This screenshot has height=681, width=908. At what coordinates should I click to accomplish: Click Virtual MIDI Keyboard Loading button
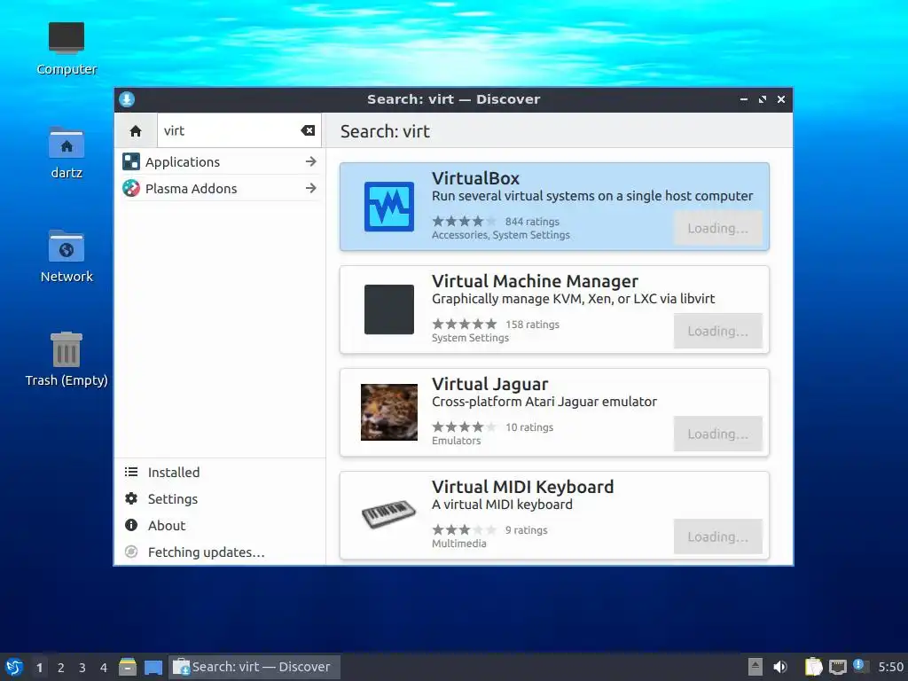pos(718,536)
